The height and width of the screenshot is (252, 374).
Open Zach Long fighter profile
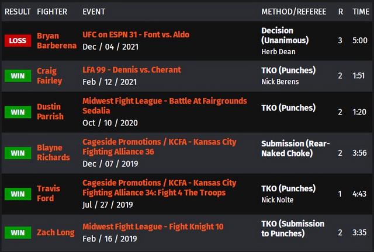tap(56, 232)
